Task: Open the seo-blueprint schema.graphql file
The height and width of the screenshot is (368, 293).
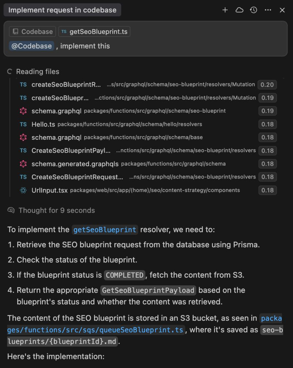Action: 56,111
